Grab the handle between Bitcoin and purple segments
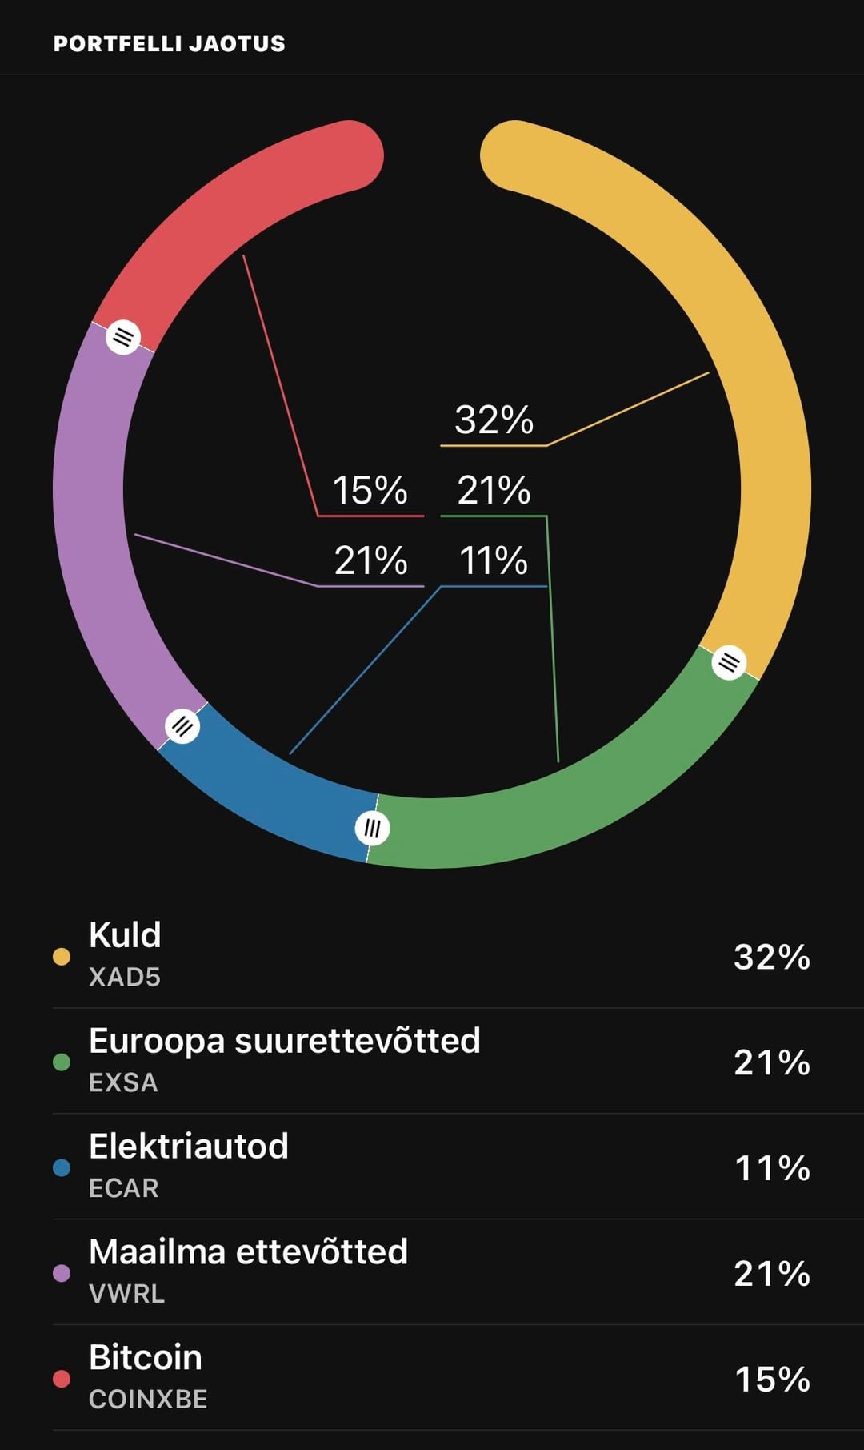This screenshot has width=864, height=1450. (x=123, y=337)
